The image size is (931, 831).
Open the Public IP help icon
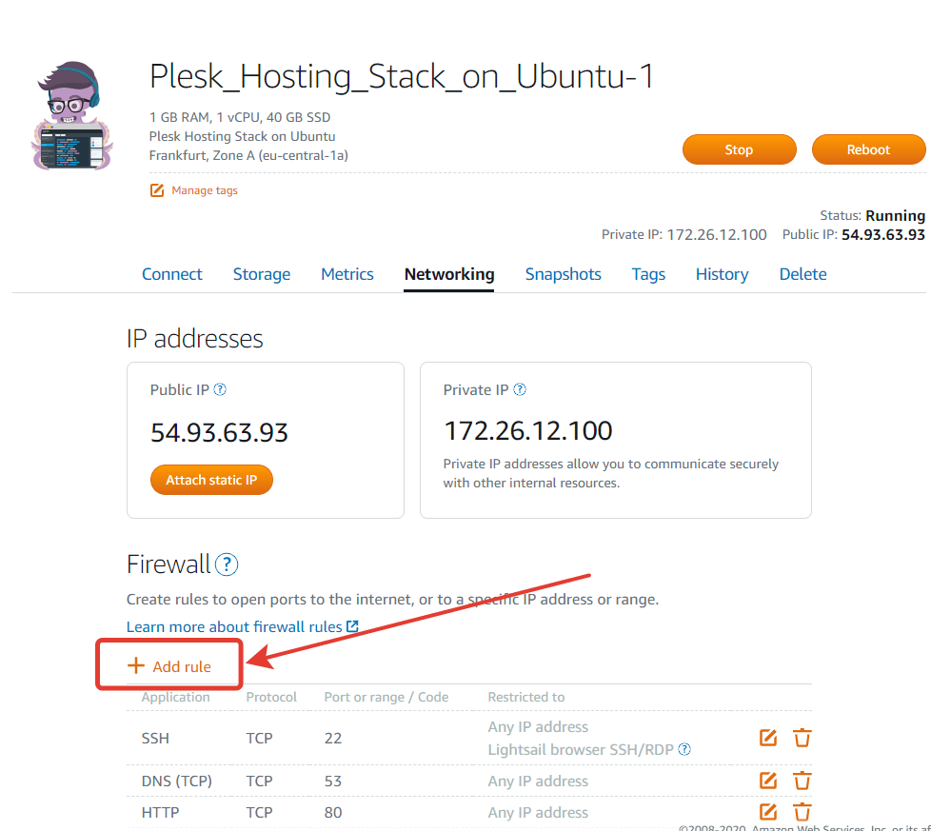pos(220,389)
